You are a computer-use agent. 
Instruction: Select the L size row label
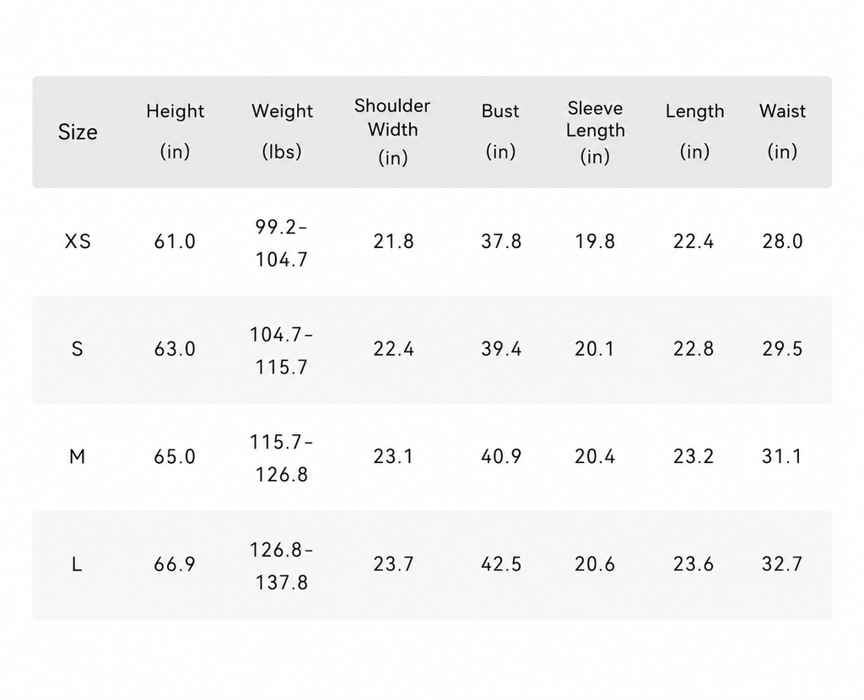[77, 564]
